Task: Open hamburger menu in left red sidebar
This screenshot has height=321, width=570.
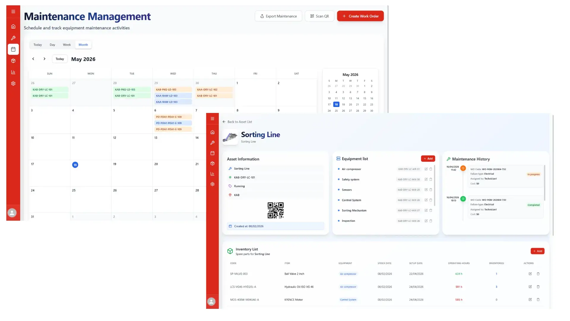Action: point(13,12)
